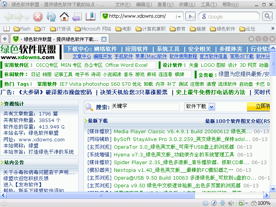Open the 帮助(H) menu
The height and width of the screenshot is (207, 276).
tap(230, 5)
